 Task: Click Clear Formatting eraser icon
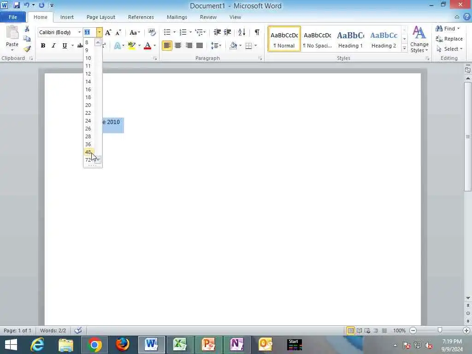152,32
